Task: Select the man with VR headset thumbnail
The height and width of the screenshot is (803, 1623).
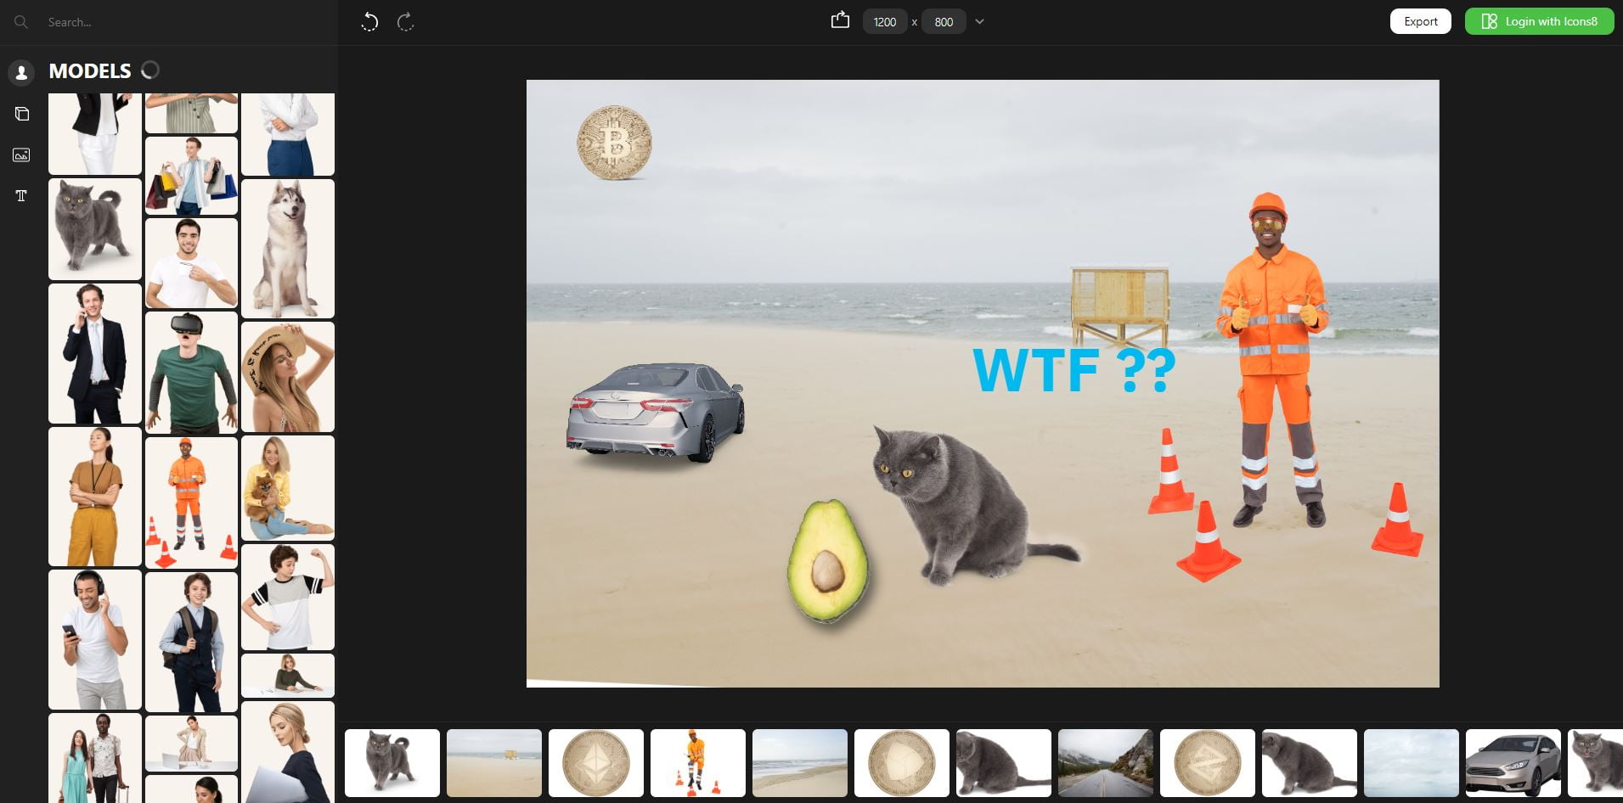Action: pos(191,373)
